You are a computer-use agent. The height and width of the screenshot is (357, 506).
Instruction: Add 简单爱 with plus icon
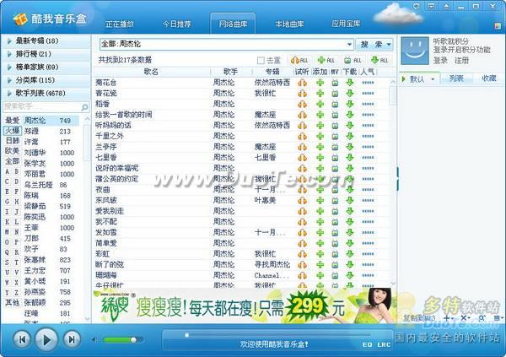point(320,243)
